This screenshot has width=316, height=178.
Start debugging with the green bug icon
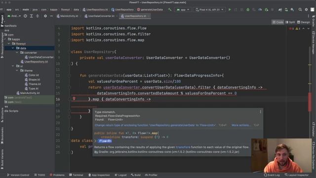[248, 9]
